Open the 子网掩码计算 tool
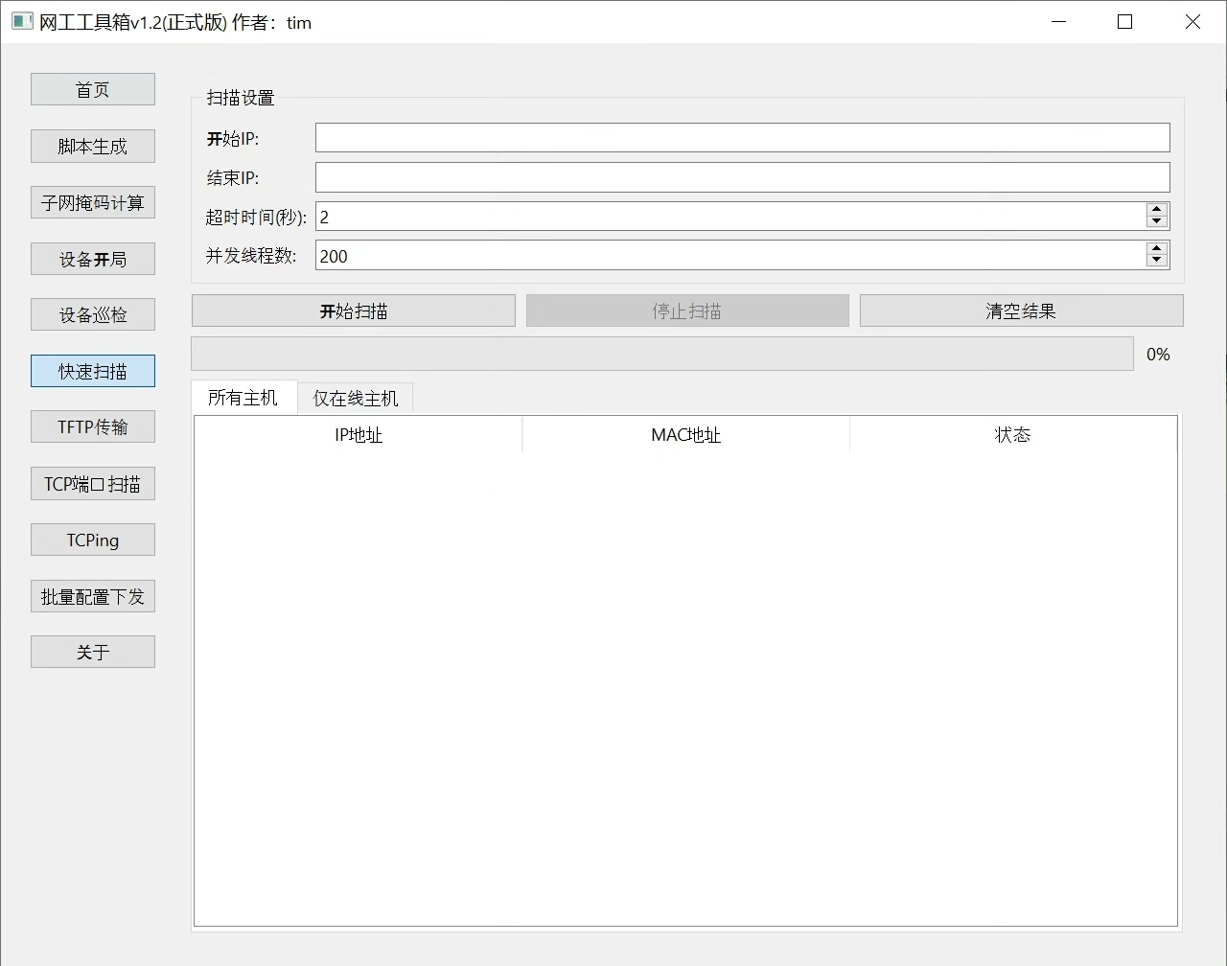This screenshot has width=1227, height=966. coord(93,203)
